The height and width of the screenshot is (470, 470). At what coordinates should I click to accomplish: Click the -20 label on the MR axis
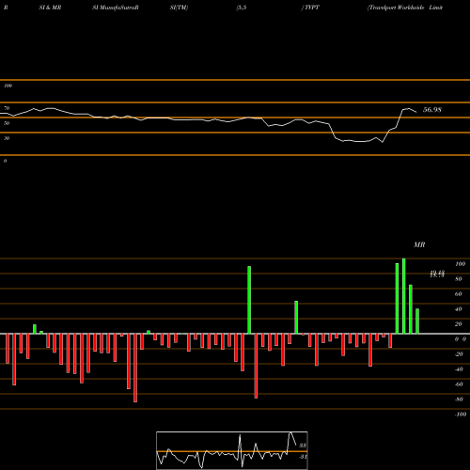tap(459, 354)
